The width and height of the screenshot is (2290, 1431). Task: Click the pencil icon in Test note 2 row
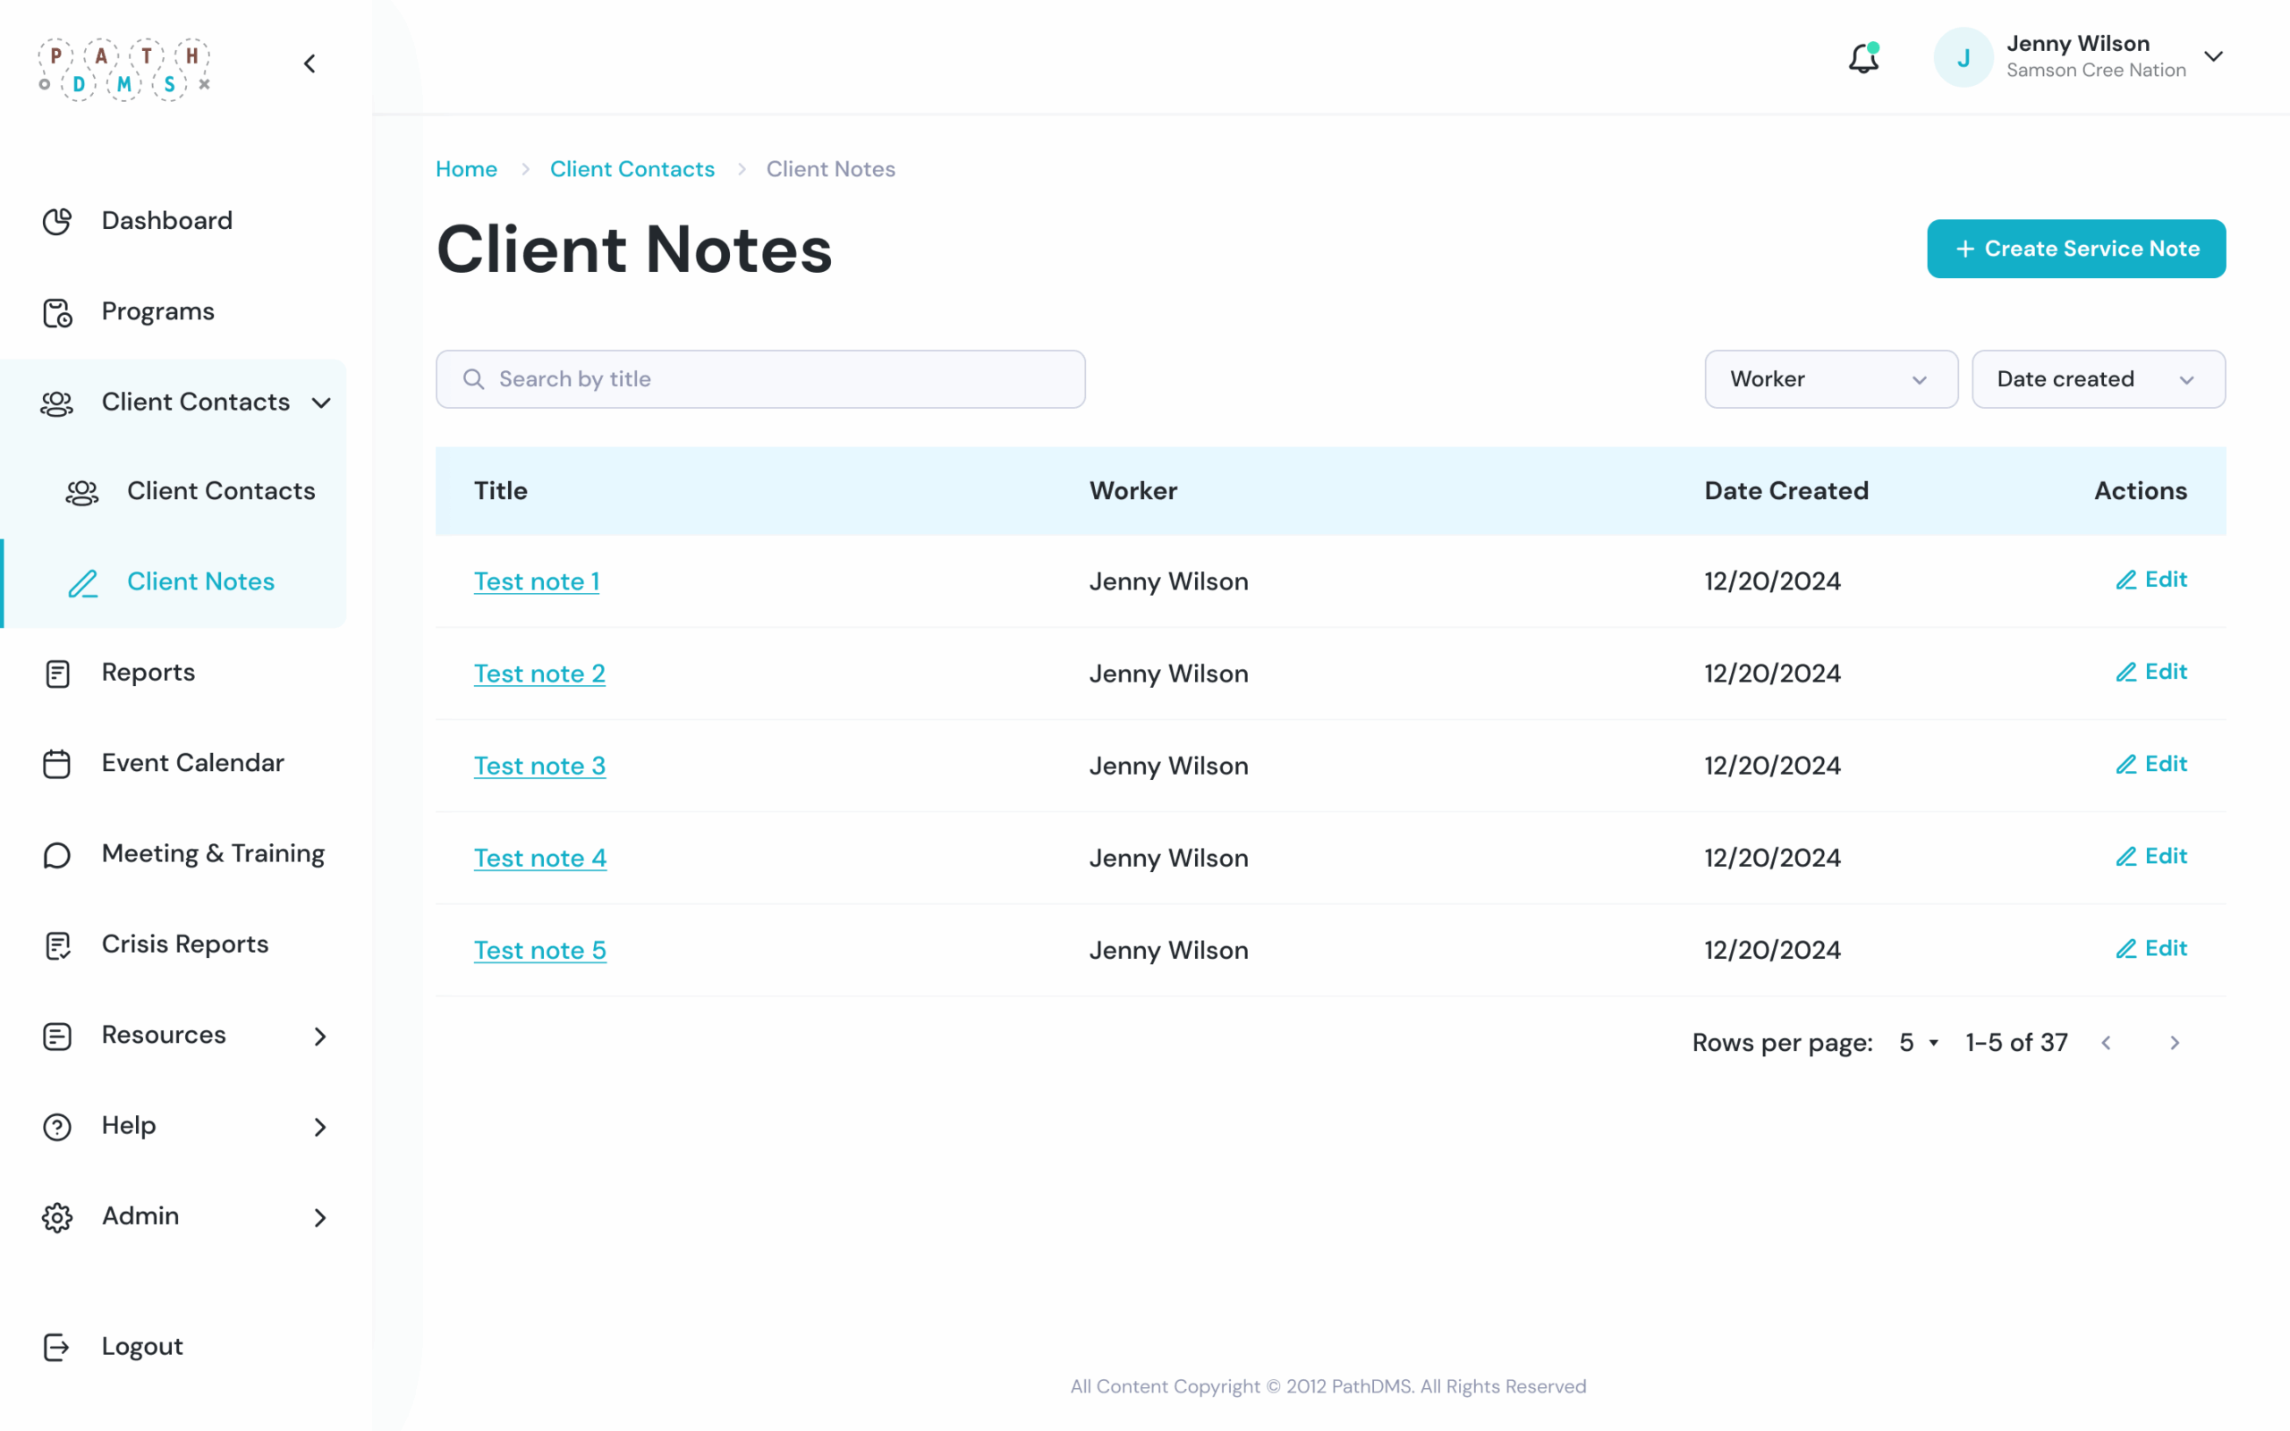tap(2126, 671)
